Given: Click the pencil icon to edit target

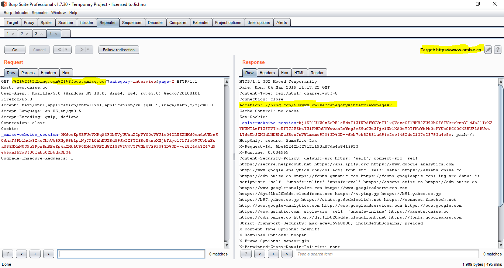Looking at the screenshot, I should tap(488, 50).
